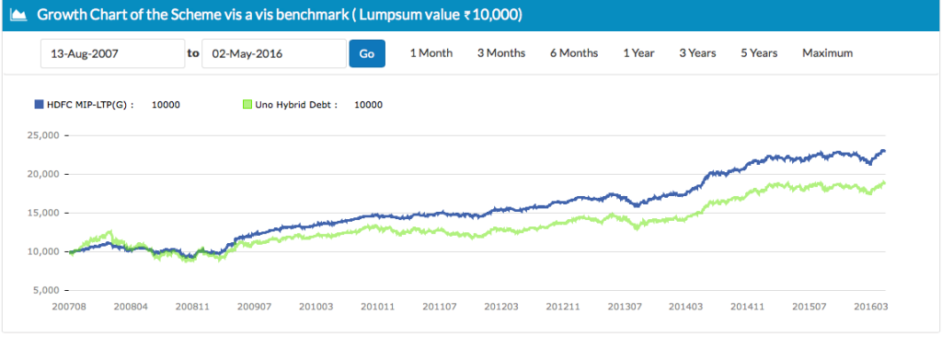This screenshot has height=337, width=942.
Task: Click the area chart icon in header
Action: (19, 15)
